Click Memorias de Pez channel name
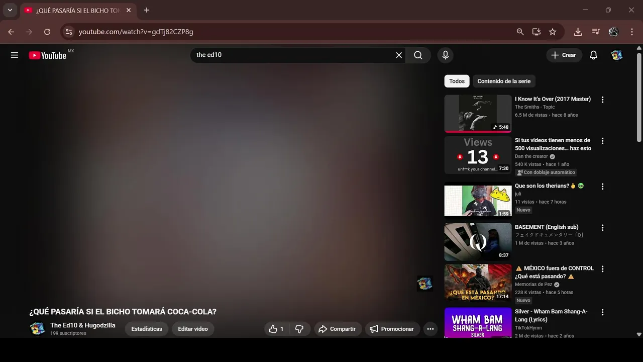The width and height of the screenshot is (643, 362). coord(533,285)
